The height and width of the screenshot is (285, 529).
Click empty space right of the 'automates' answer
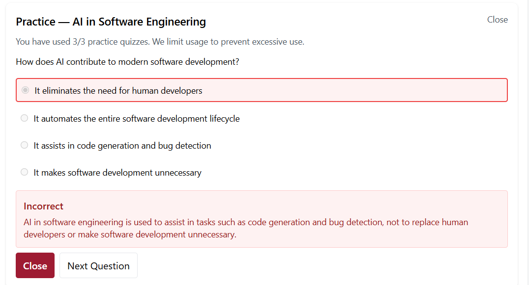[x=374, y=119]
